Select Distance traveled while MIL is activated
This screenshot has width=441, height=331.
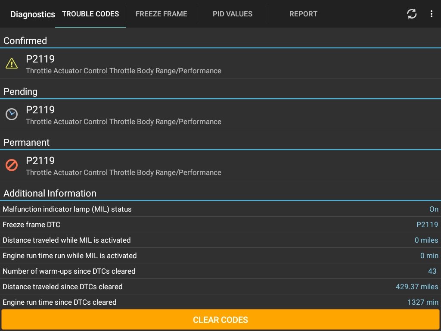click(220, 240)
